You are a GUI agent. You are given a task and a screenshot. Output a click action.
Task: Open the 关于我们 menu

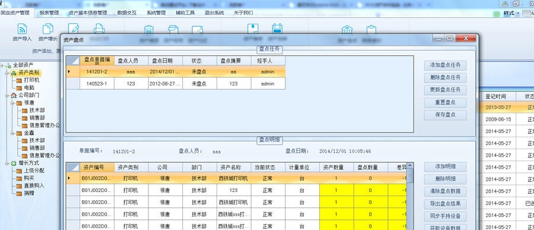pos(243,13)
